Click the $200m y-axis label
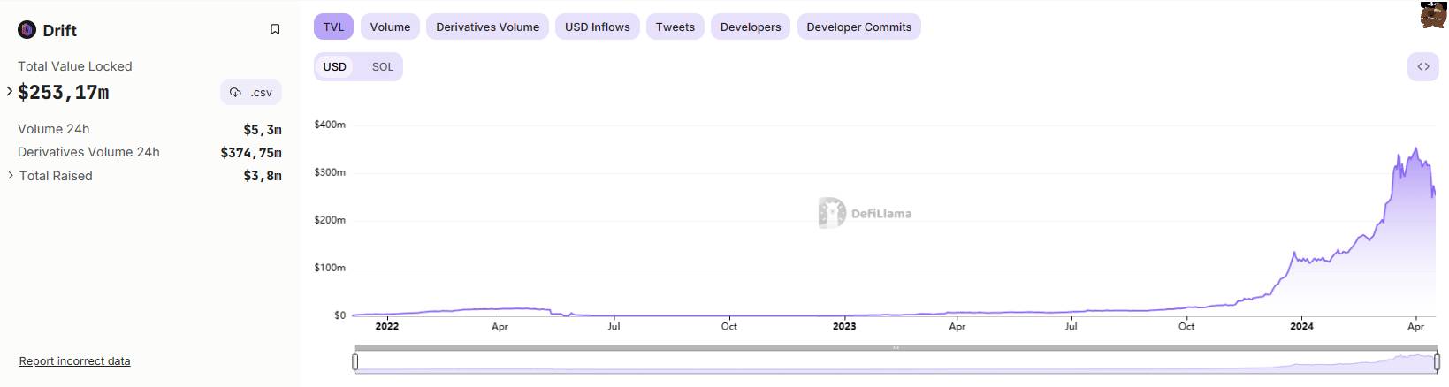This screenshot has width=1449, height=387. click(330, 220)
